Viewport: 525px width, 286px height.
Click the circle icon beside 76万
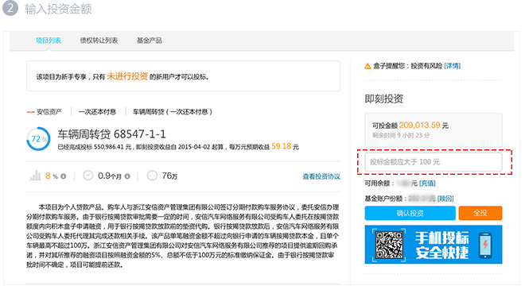coord(152,176)
